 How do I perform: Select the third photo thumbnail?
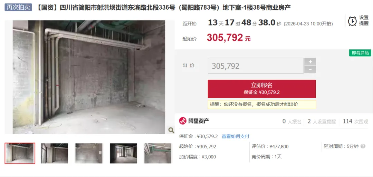(x=89, y=153)
